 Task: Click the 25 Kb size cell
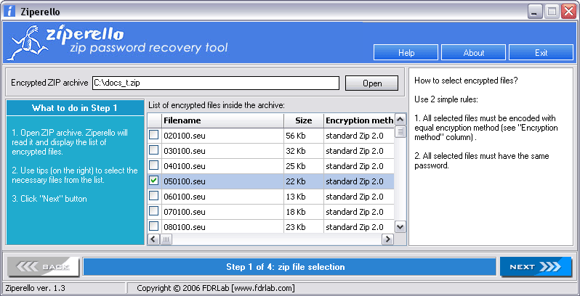(x=304, y=166)
